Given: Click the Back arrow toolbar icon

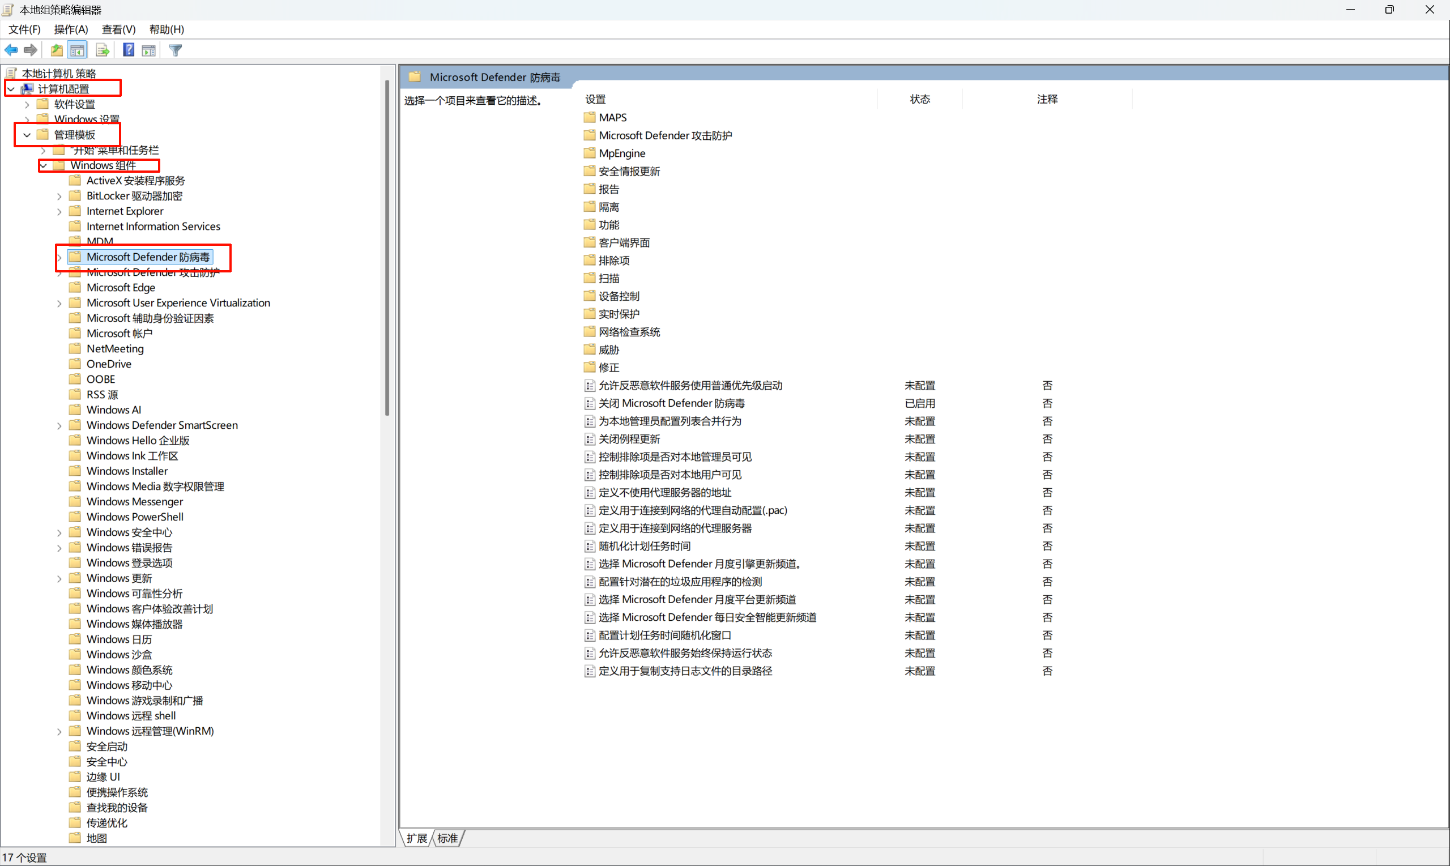Looking at the screenshot, I should click(x=11, y=50).
